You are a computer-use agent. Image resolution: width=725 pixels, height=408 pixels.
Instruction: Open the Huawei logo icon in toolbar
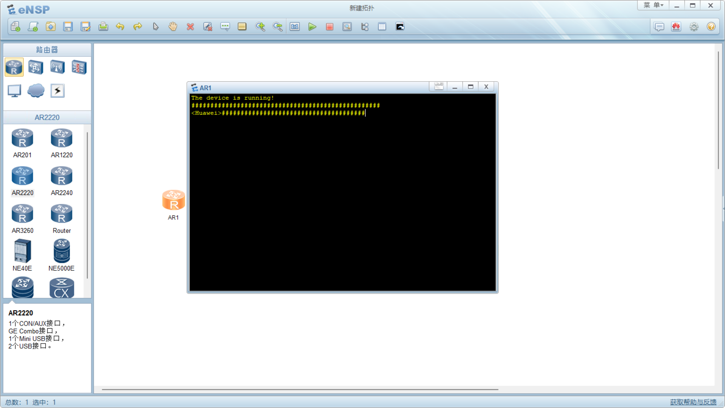pos(676,27)
